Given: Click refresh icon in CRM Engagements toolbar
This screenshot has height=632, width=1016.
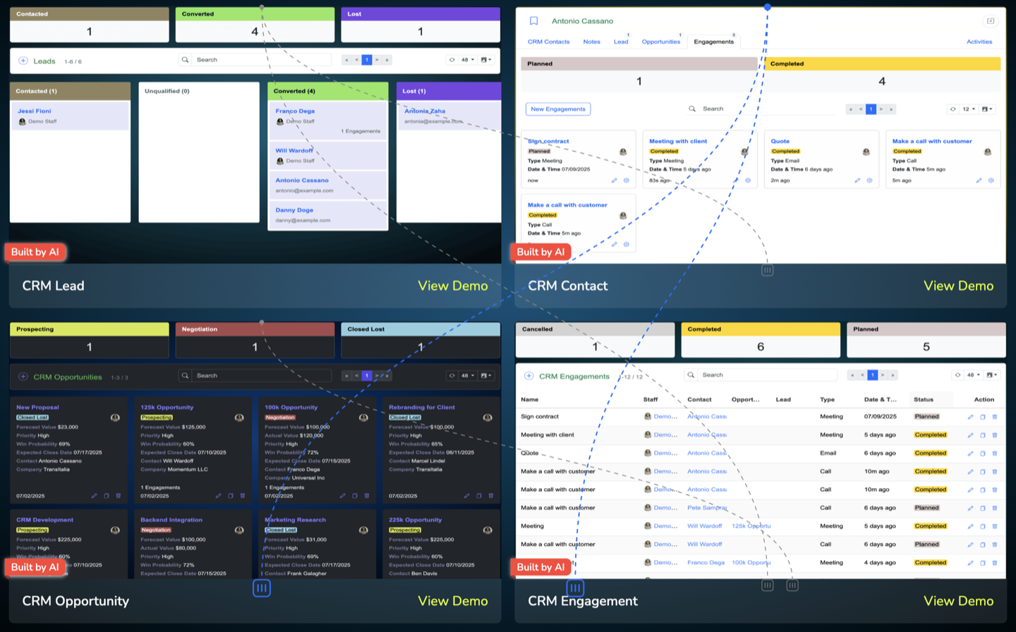Looking at the screenshot, I should click(x=957, y=375).
